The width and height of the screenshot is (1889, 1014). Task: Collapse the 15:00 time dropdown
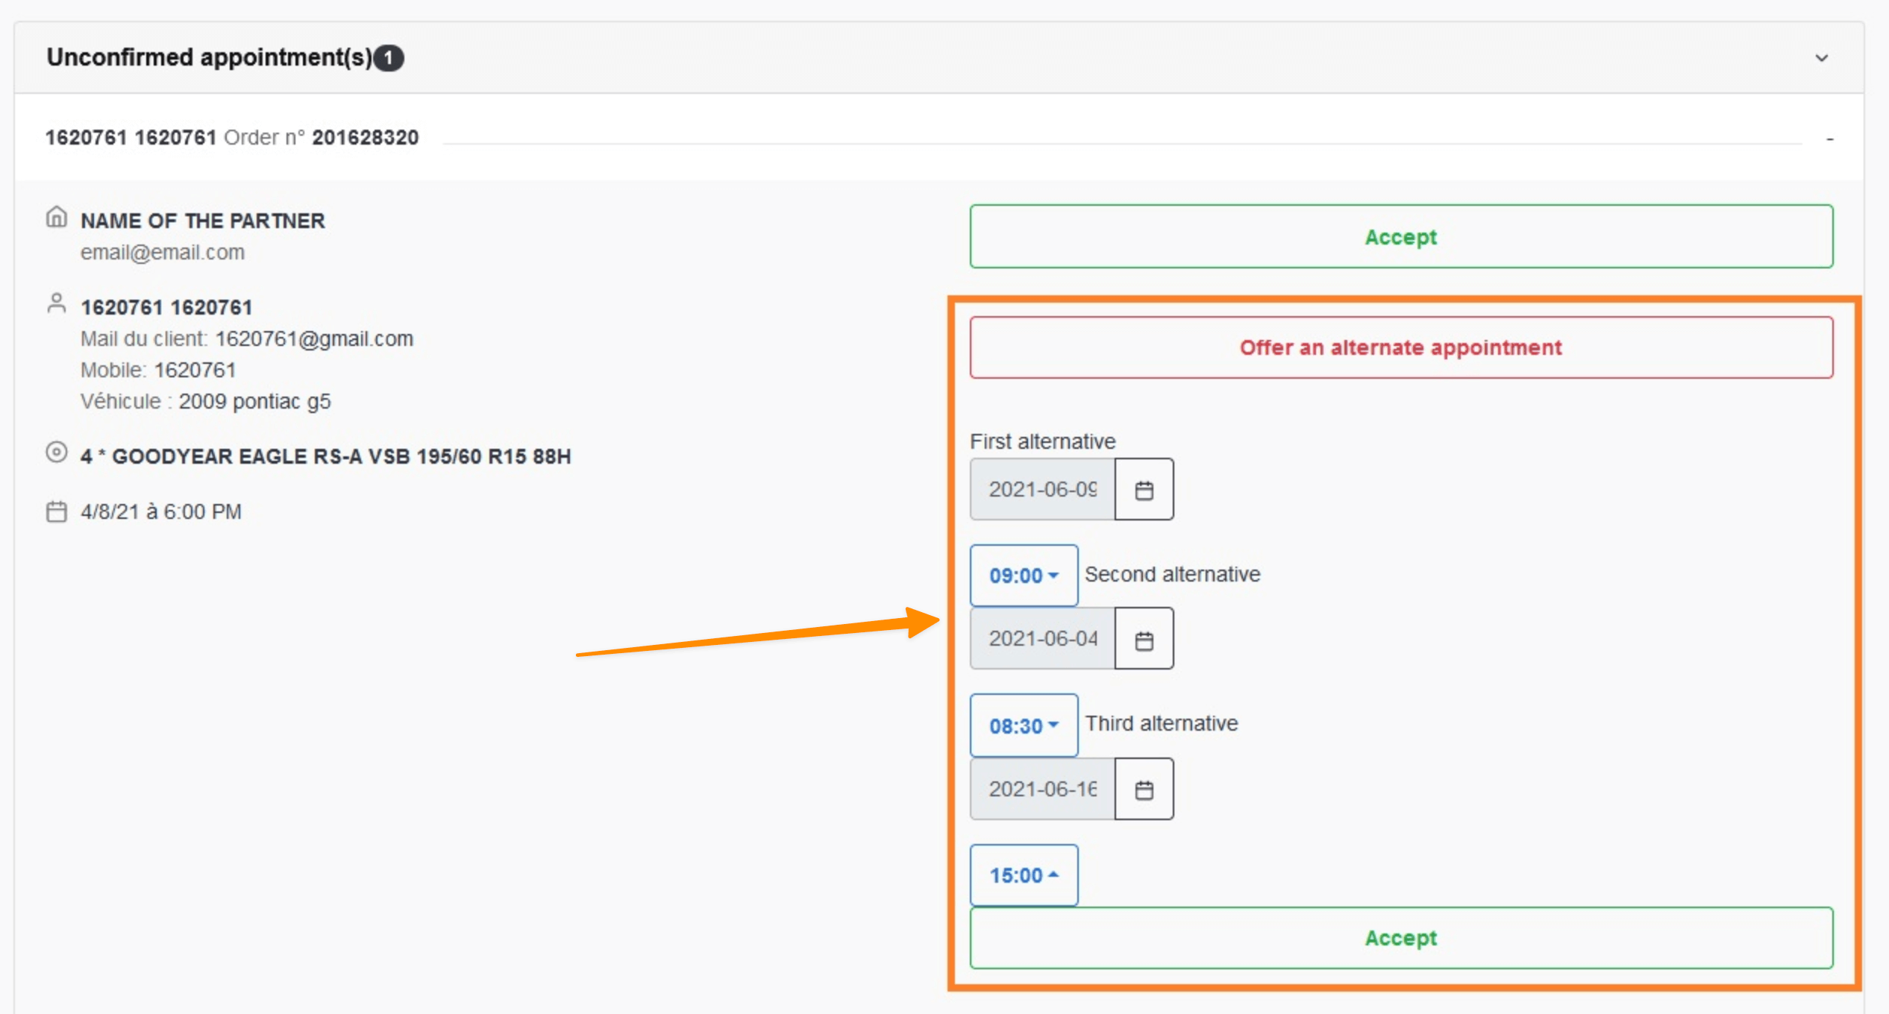[x=1023, y=875]
